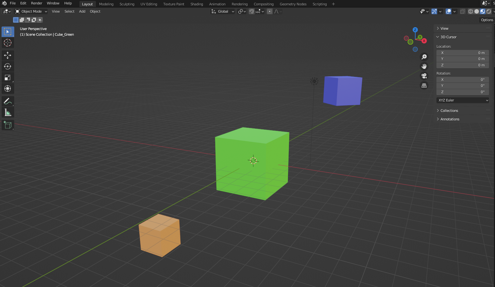Open the viewport Add menu

click(82, 11)
